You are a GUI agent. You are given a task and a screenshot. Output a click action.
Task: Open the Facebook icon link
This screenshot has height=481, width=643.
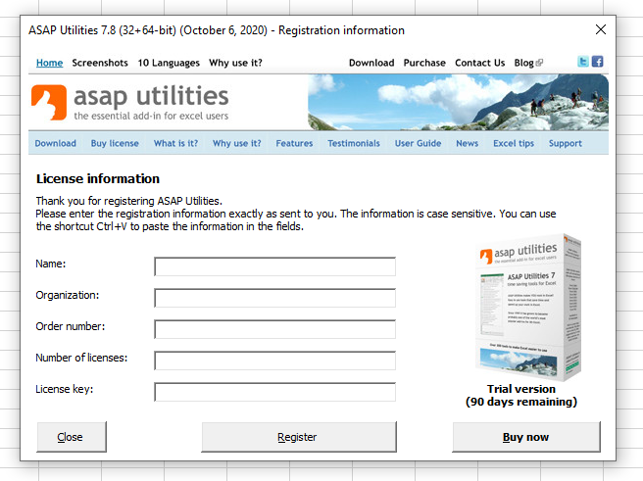pos(597,62)
